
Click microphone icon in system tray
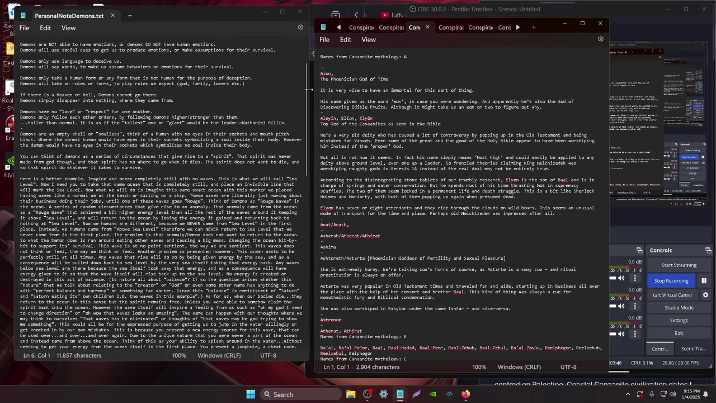(652, 394)
